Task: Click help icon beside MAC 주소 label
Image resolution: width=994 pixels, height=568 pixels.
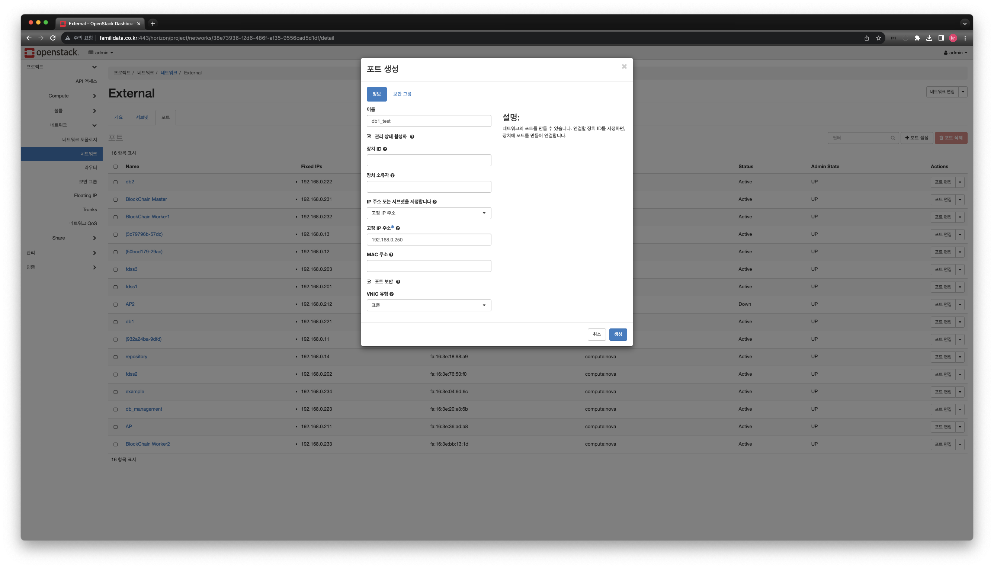Action: tap(391, 255)
